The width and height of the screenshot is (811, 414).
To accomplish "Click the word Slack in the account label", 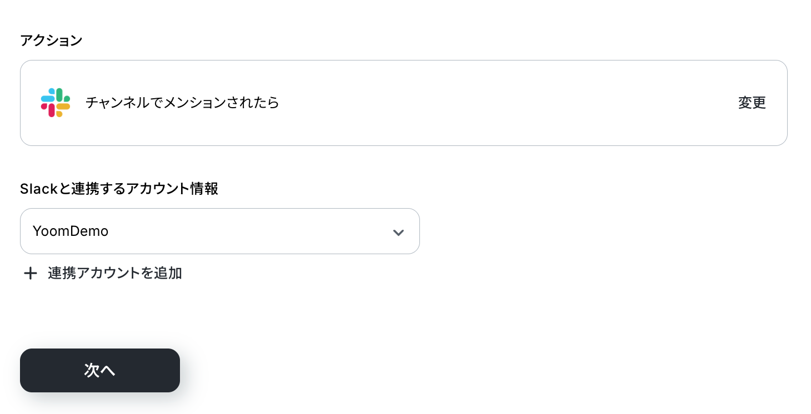I will (39, 189).
